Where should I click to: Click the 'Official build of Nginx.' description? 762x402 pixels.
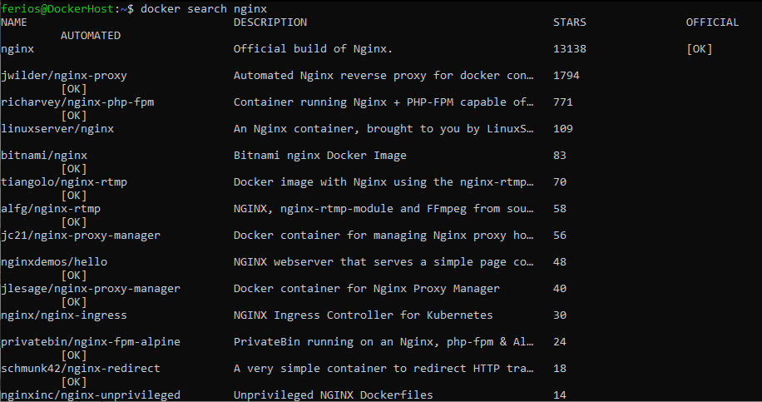(313, 49)
